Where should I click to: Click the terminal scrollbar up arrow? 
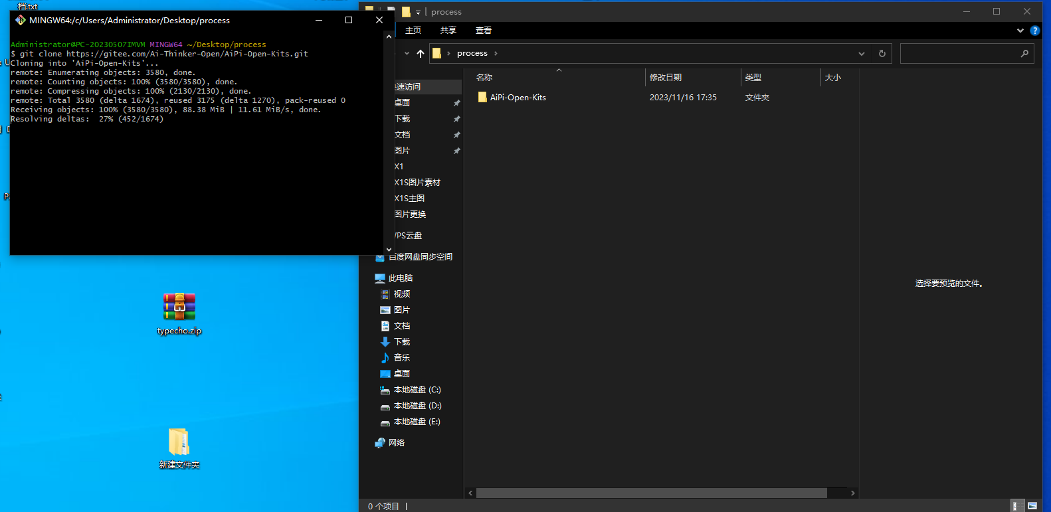389,37
